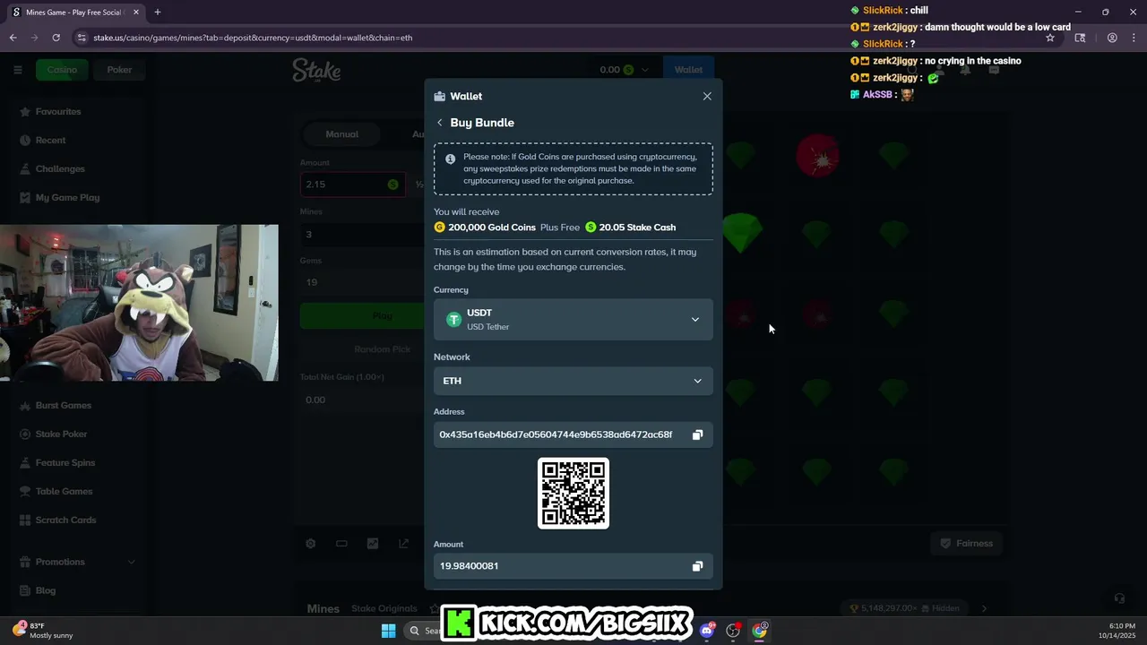The width and height of the screenshot is (1147, 645).
Task: Select the Manual betting tab
Action: point(341,134)
